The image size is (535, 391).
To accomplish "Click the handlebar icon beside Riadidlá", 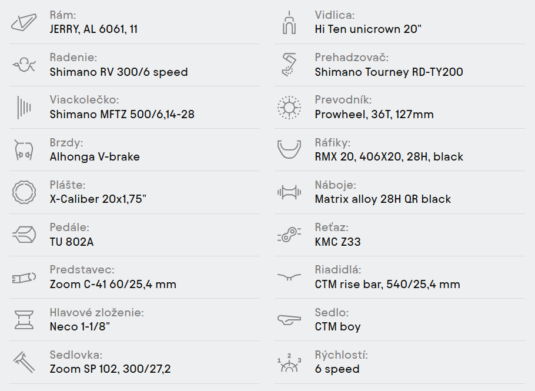I will point(289,277).
